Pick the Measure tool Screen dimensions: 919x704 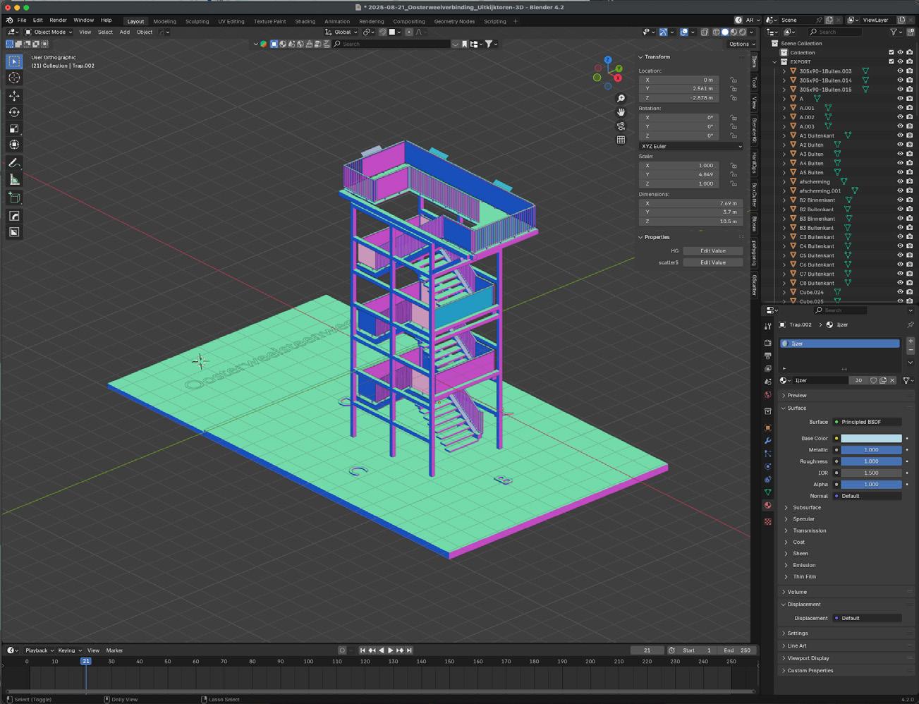pyautogui.click(x=14, y=180)
